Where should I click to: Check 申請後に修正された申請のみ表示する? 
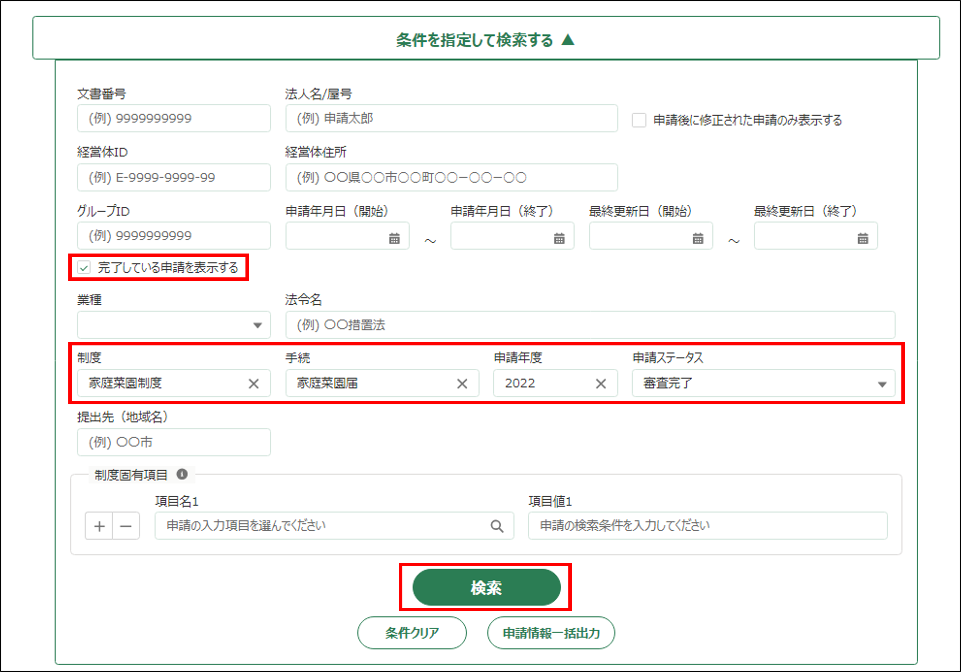tap(638, 120)
